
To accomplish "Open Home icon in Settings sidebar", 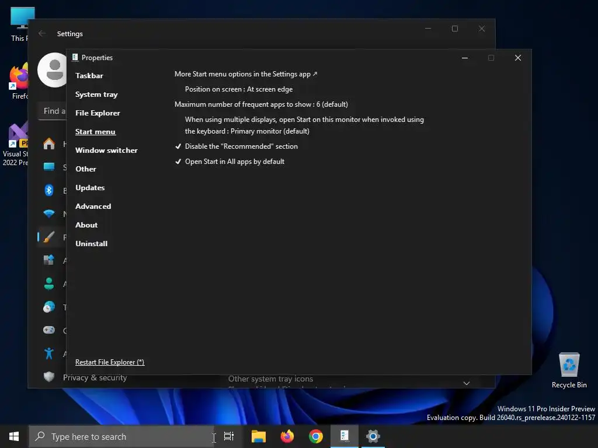I will point(49,143).
